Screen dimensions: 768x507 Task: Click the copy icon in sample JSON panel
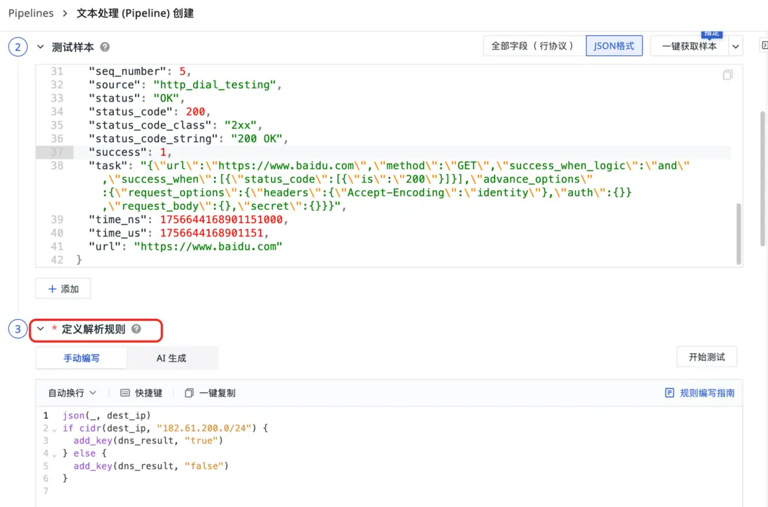[x=728, y=75]
